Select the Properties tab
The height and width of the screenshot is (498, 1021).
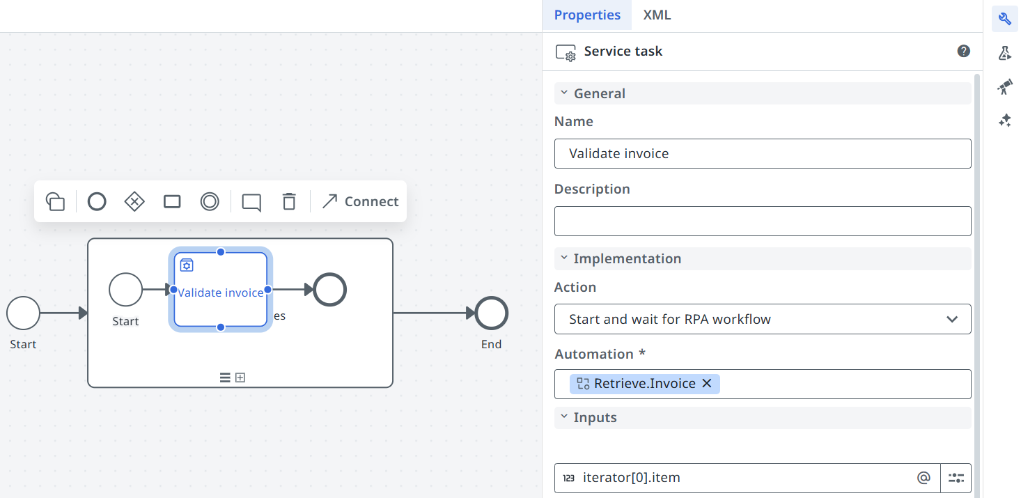point(587,15)
